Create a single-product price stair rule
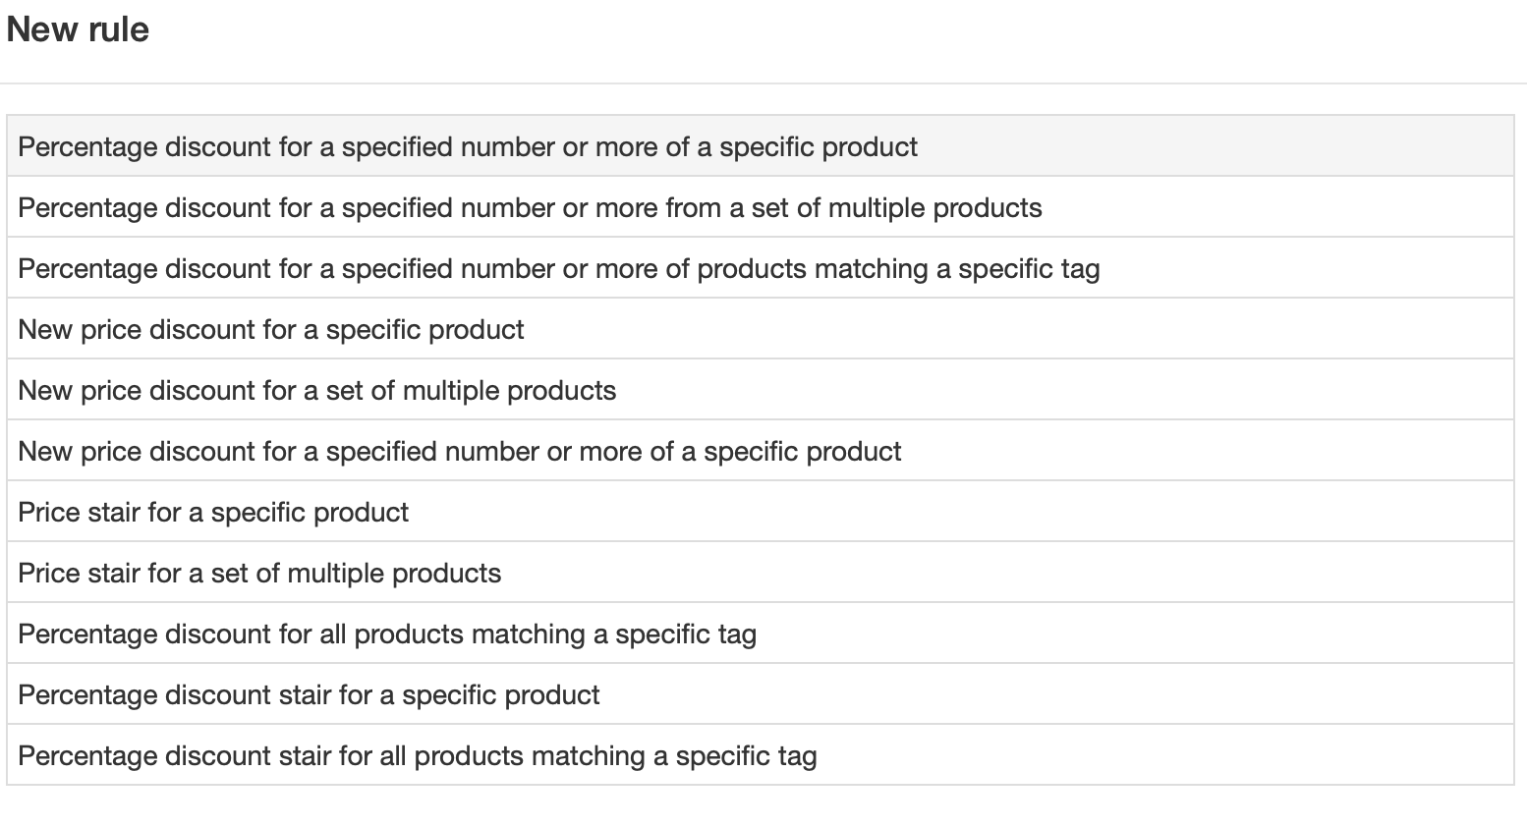This screenshot has height=827, width=1527. click(x=213, y=513)
